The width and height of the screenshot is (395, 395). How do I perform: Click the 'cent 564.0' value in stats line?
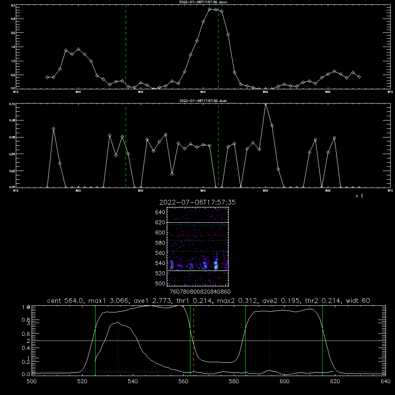click(65, 301)
